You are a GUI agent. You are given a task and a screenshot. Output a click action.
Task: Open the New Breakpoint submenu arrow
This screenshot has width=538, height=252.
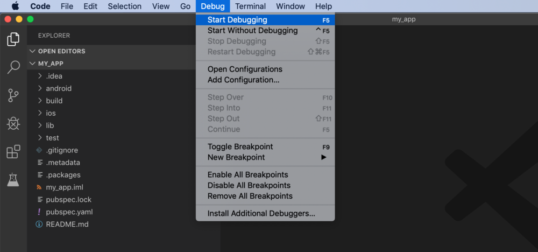[x=323, y=157]
